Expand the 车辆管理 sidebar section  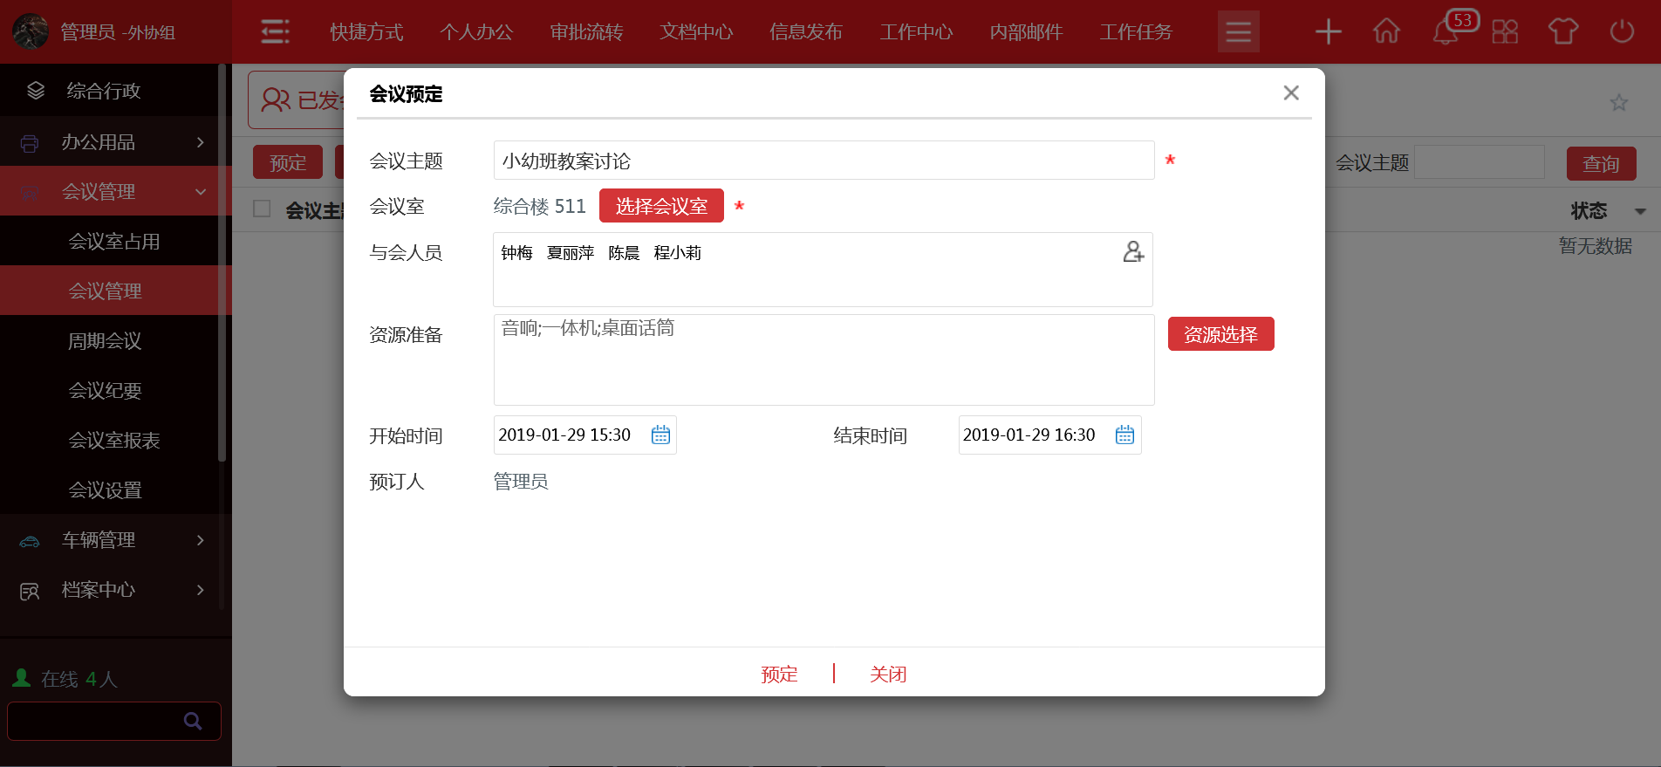(115, 540)
